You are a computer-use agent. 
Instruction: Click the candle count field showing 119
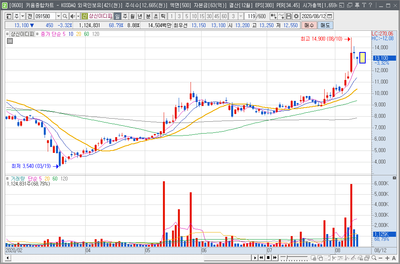click(250, 16)
